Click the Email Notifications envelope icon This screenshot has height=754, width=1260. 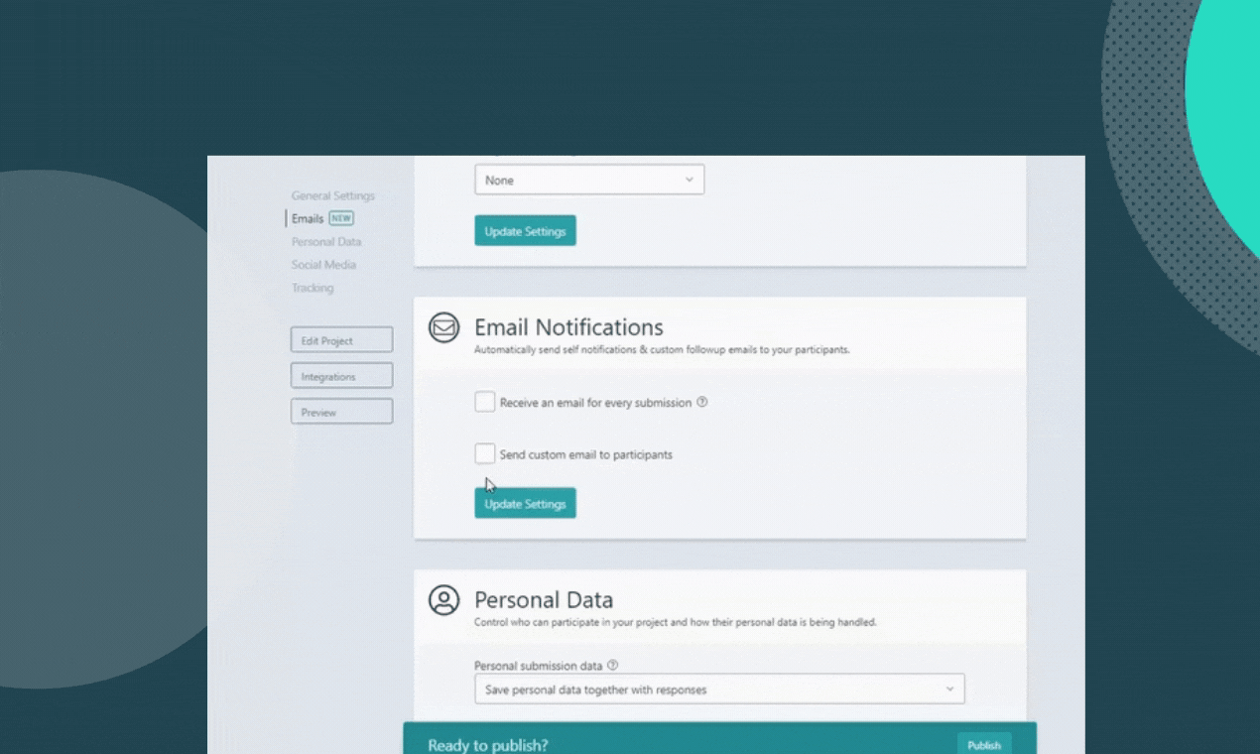[x=443, y=327]
